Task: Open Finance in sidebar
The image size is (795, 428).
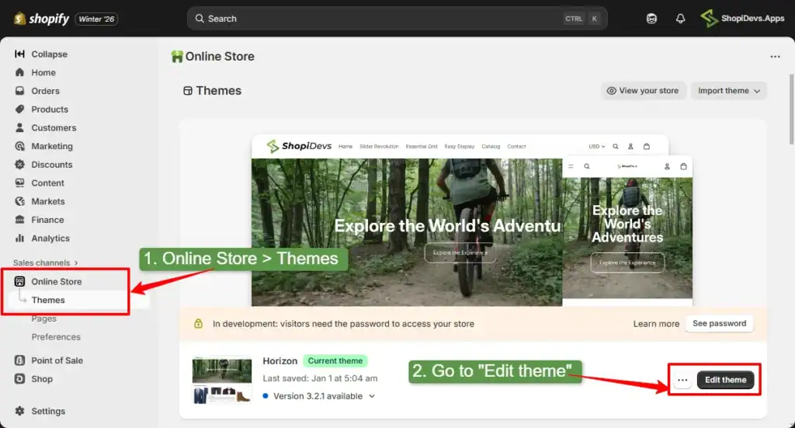Action: click(x=47, y=220)
